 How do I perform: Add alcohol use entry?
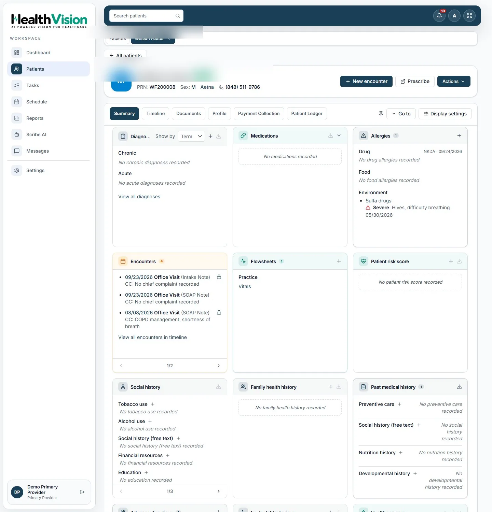[x=150, y=421]
